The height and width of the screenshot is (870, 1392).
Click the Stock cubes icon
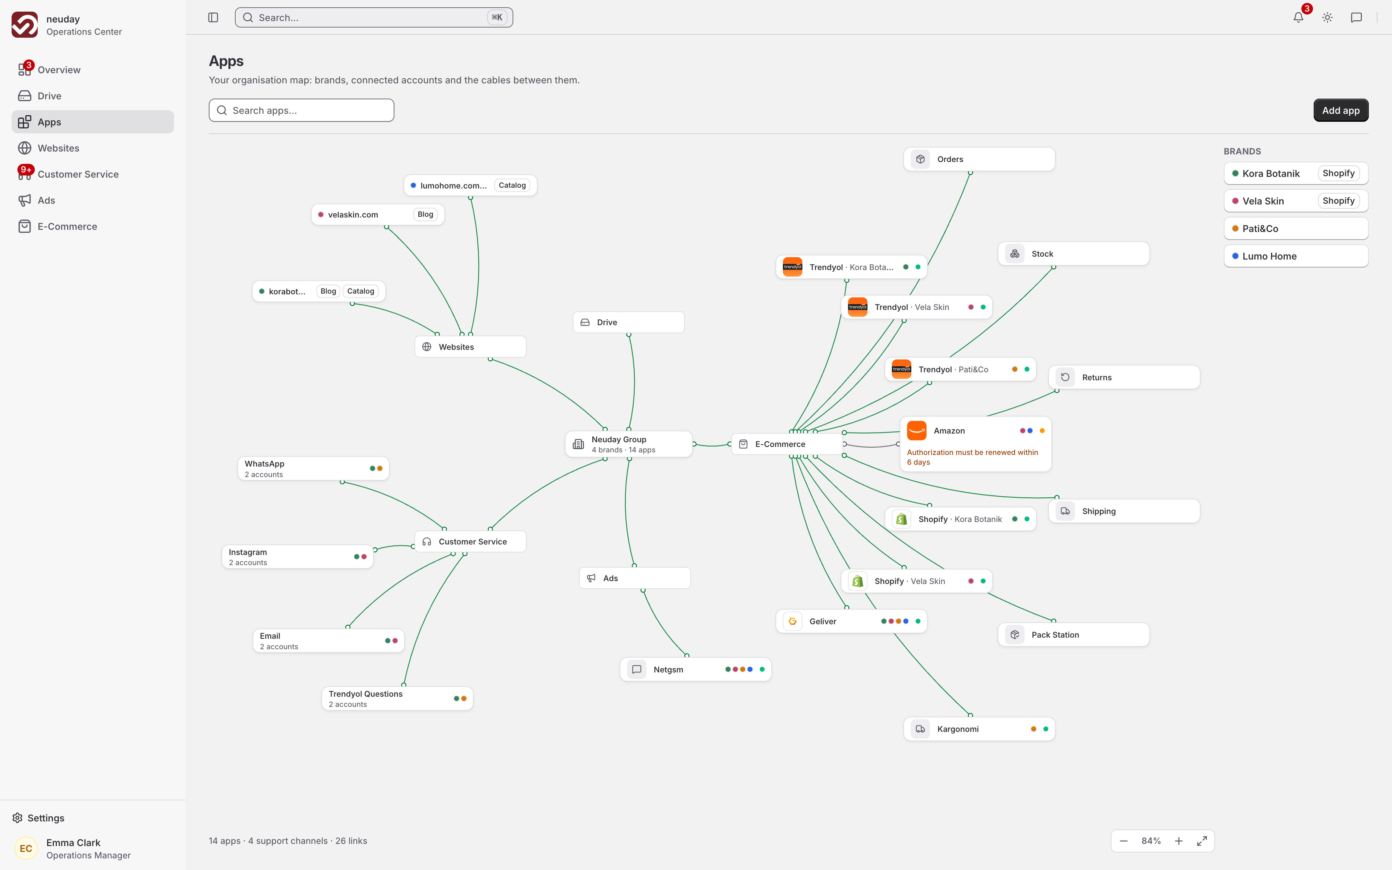tap(1015, 254)
